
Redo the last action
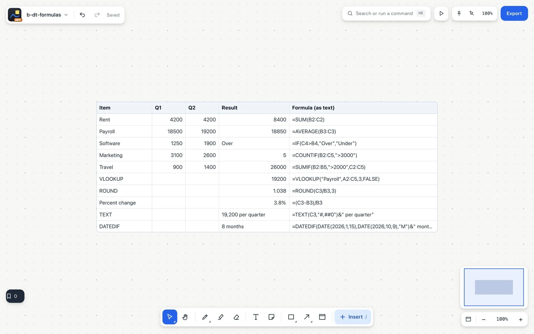pyautogui.click(x=97, y=15)
